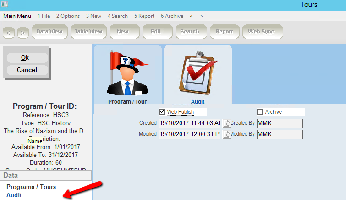
Task: Click the back arrow toolbar button
Action: [x=9, y=32]
